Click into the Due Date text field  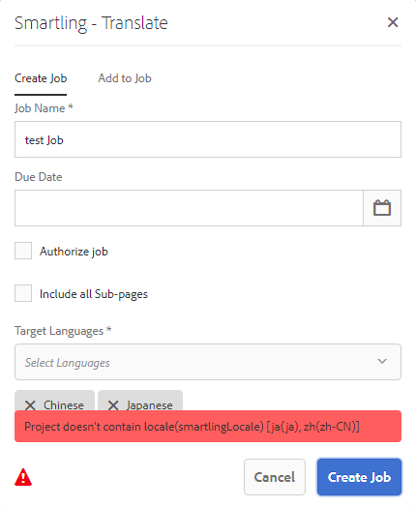click(x=189, y=208)
